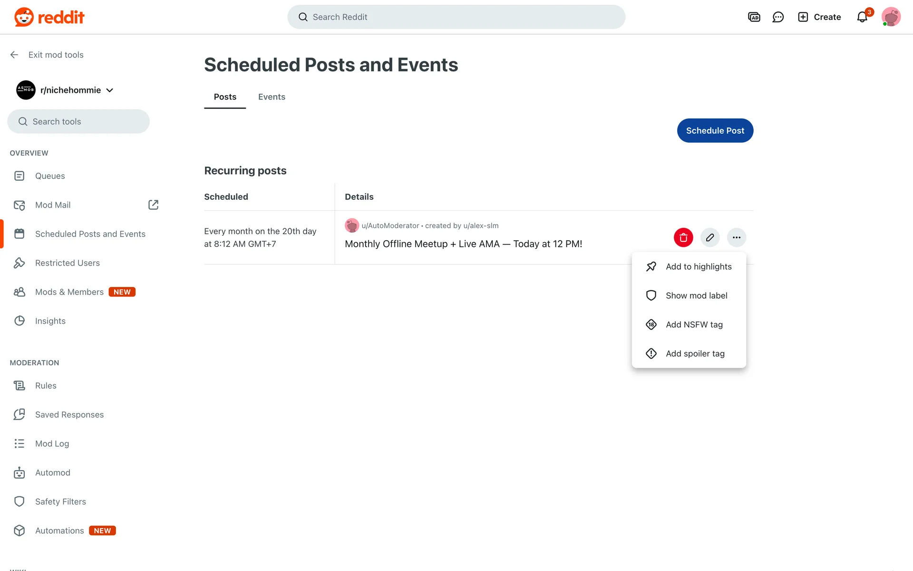
Task: Edit the scheduled post with pencil icon
Action: coord(710,237)
